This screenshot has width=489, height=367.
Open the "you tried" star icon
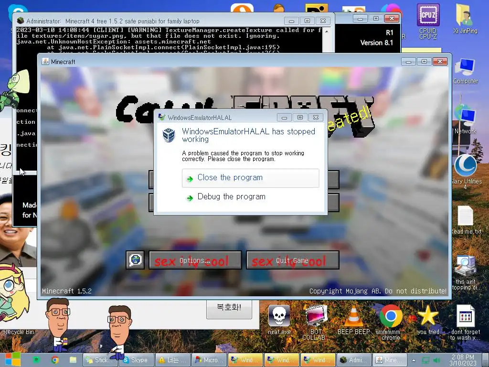428,320
